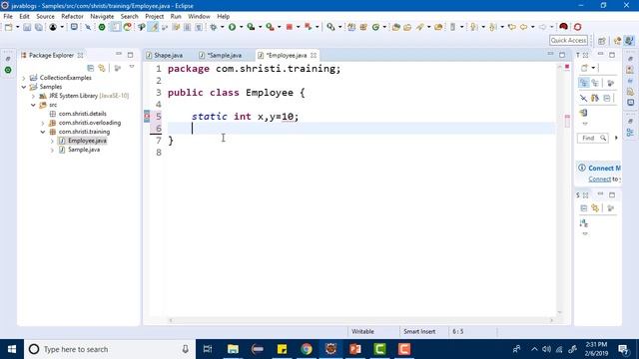Close the *Employee.java editor tab
Image resolution: width=639 pixels, height=359 pixels.
(x=314, y=56)
